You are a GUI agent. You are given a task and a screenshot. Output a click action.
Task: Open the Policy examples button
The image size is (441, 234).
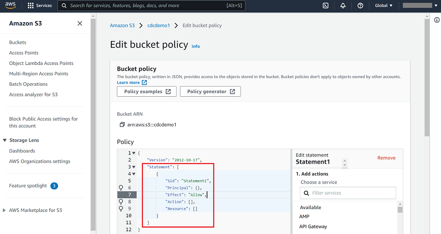(x=147, y=91)
